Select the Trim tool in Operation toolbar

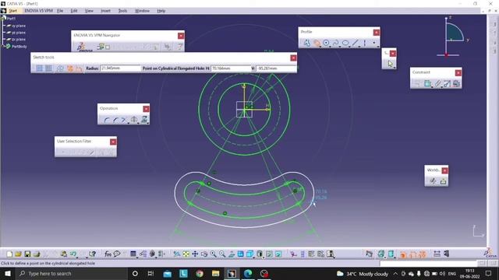pos(123,120)
